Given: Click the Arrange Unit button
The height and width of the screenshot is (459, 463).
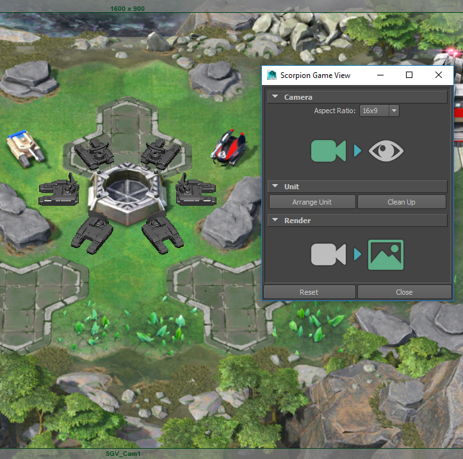Looking at the screenshot, I should tap(312, 202).
